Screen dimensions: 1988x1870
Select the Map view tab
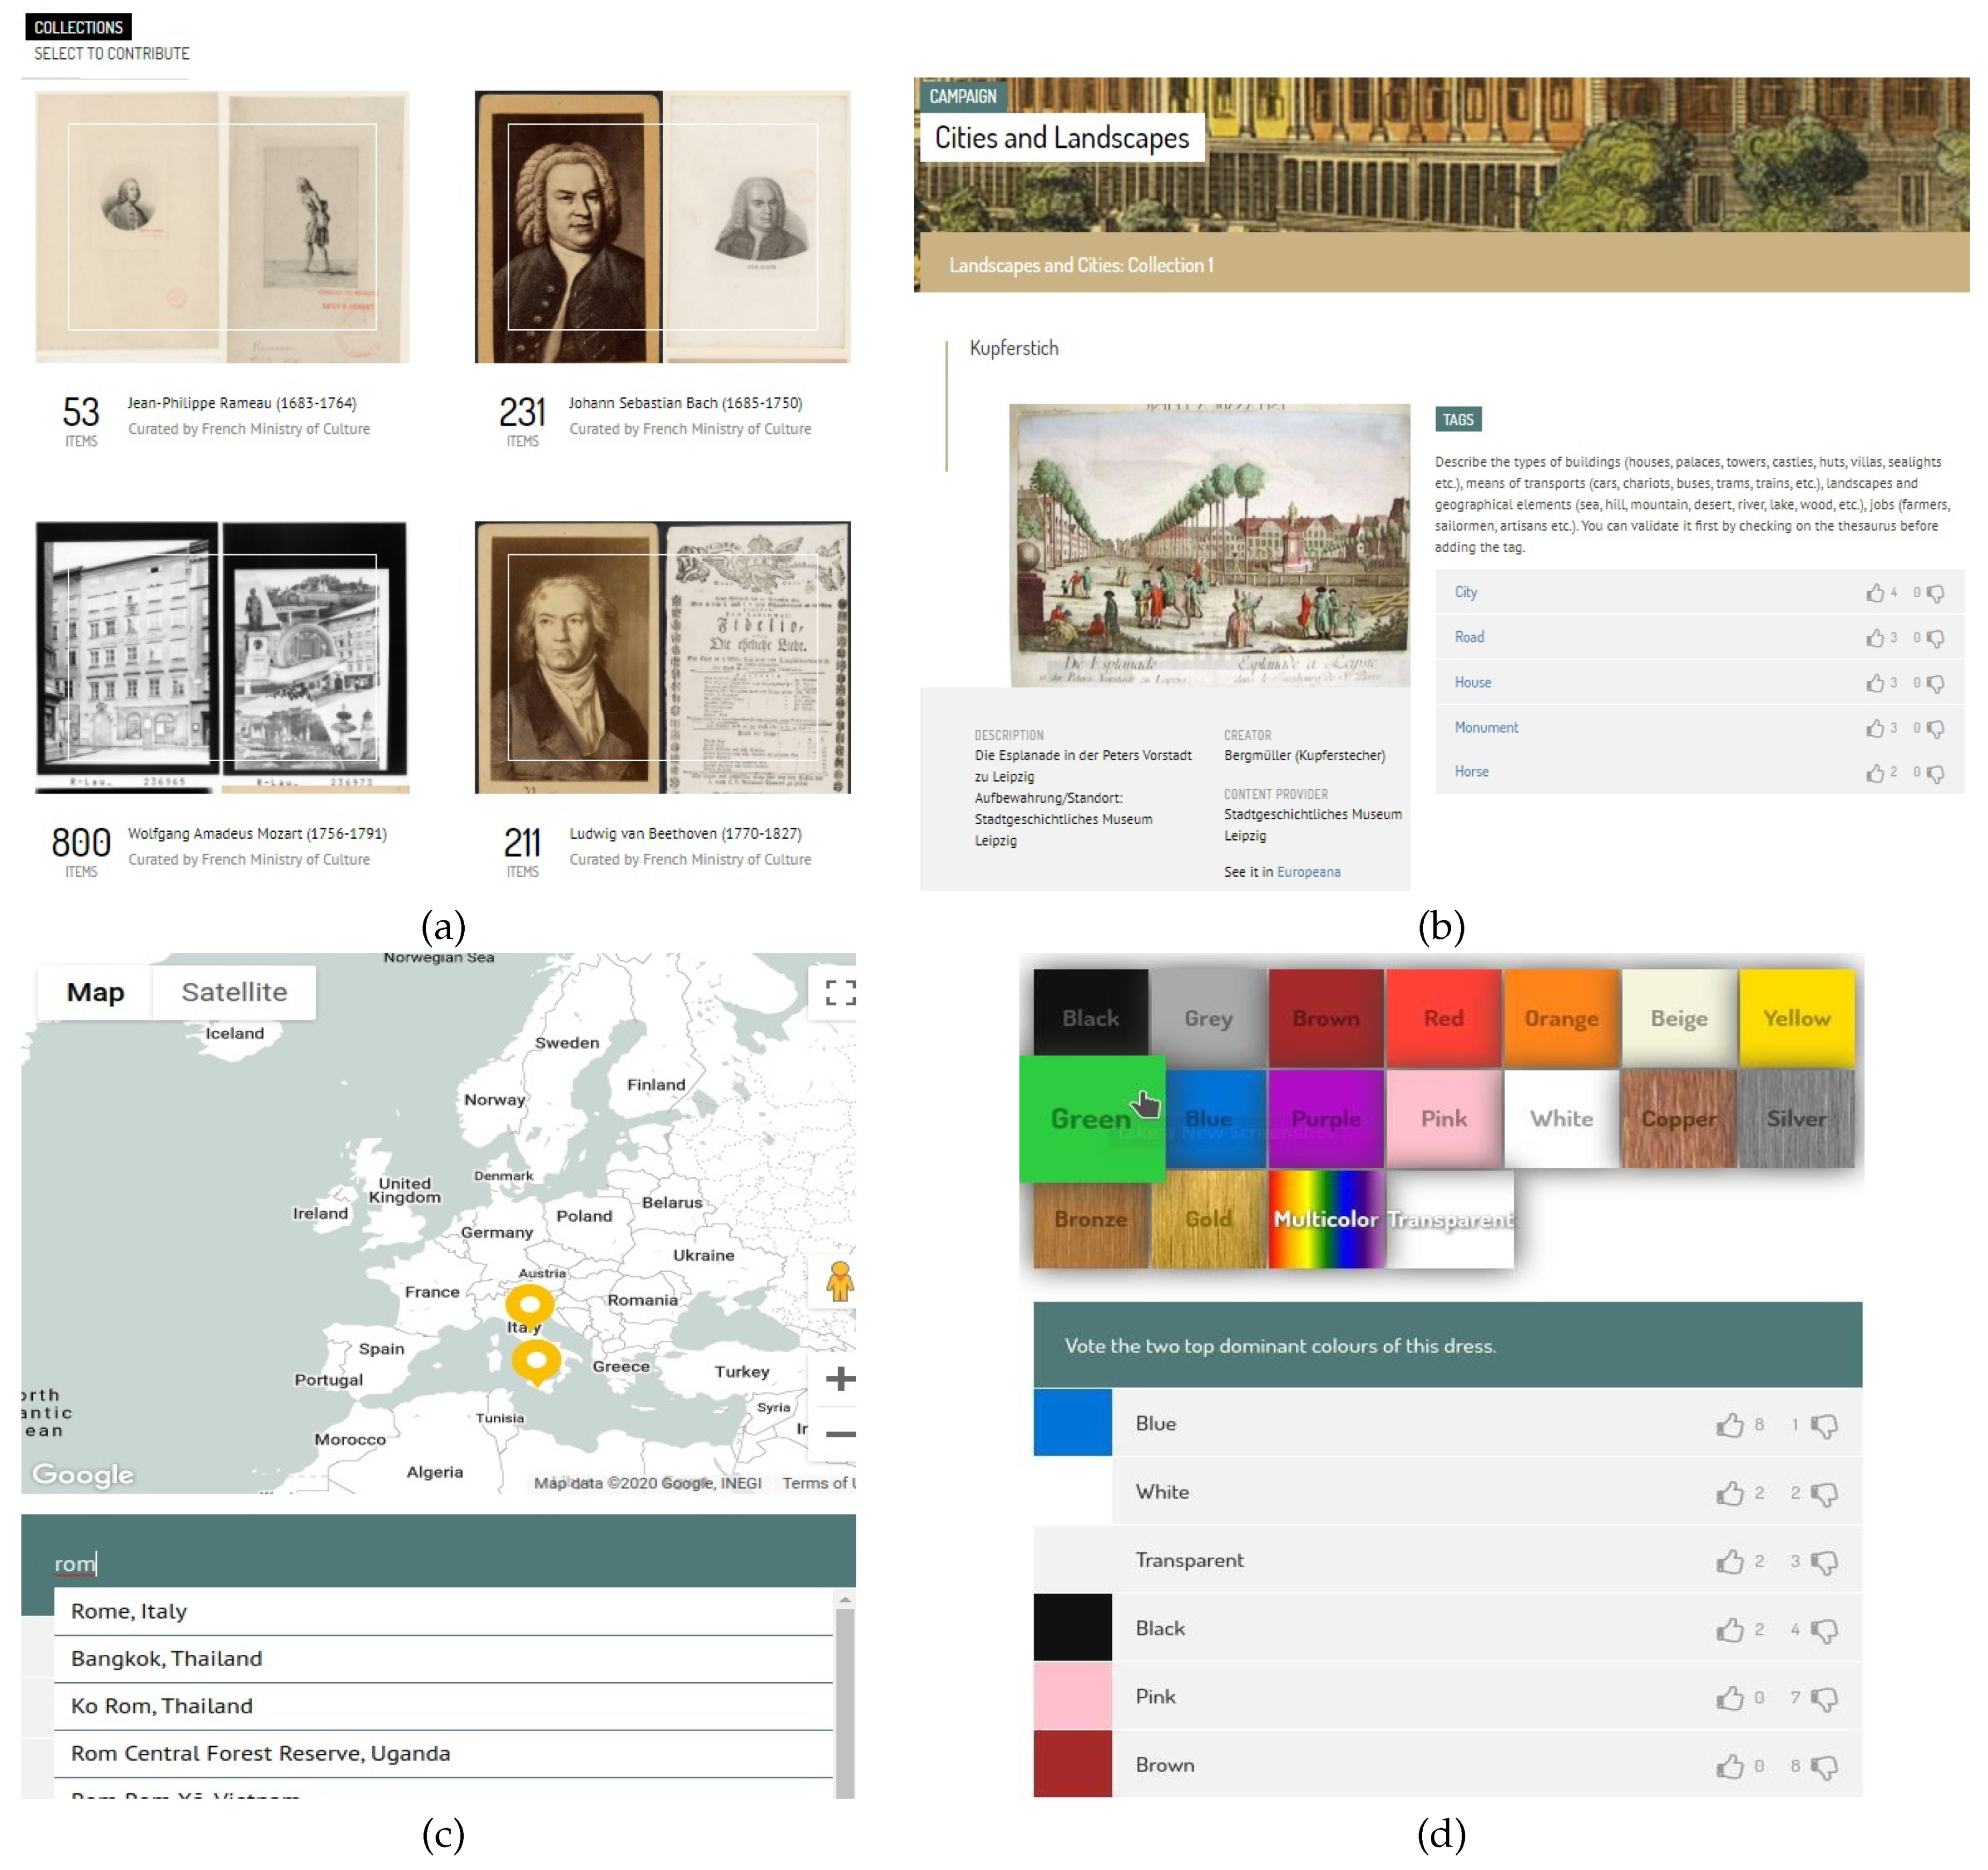pos(95,992)
